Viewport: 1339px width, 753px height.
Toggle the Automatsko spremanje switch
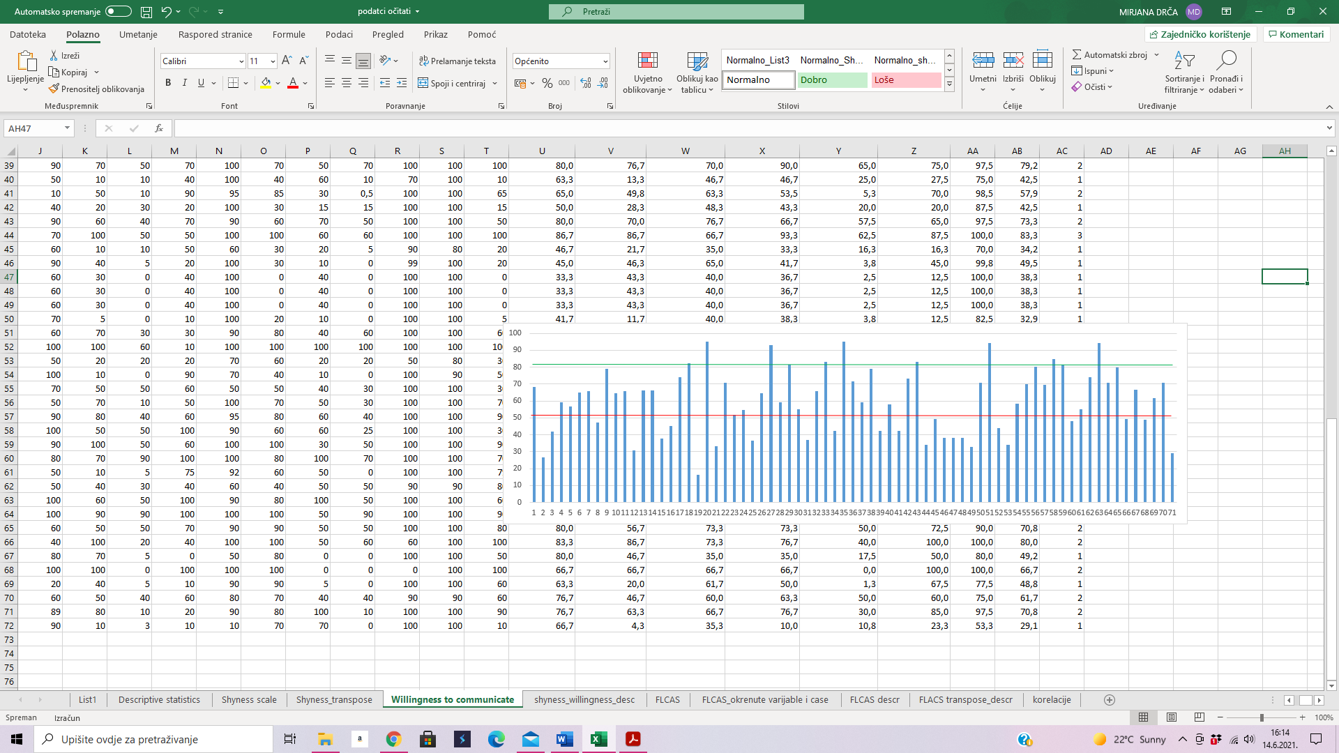coord(118,11)
